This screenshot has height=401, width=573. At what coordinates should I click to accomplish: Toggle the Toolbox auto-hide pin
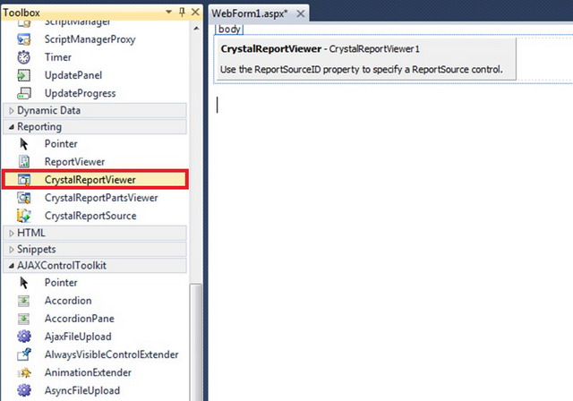(x=182, y=13)
